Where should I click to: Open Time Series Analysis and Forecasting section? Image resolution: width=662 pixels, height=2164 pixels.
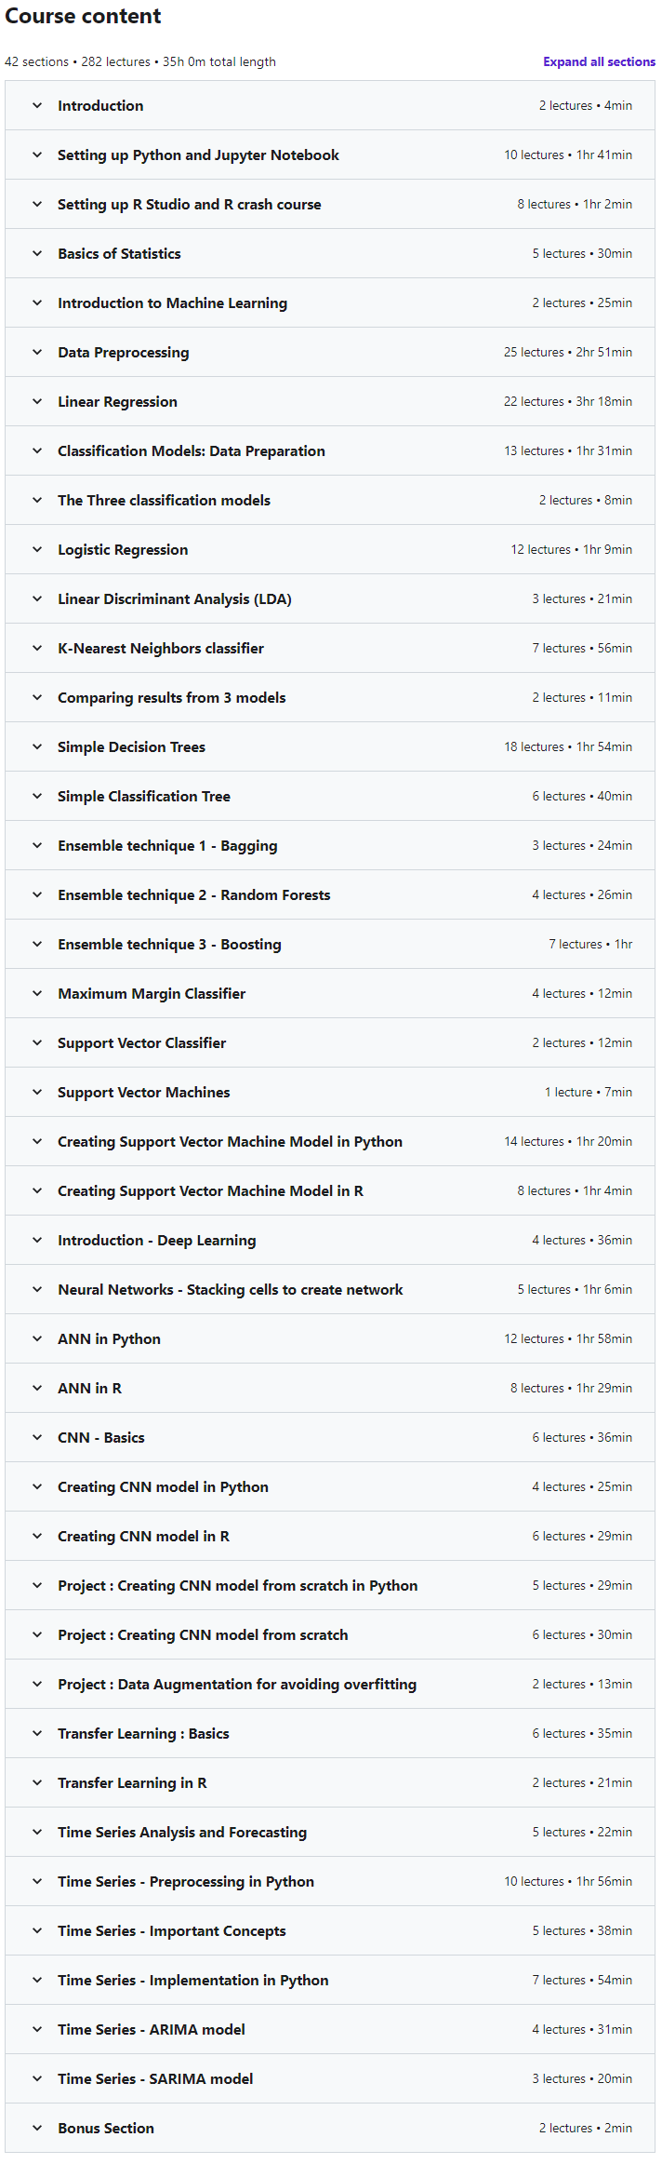pyautogui.click(x=330, y=1832)
